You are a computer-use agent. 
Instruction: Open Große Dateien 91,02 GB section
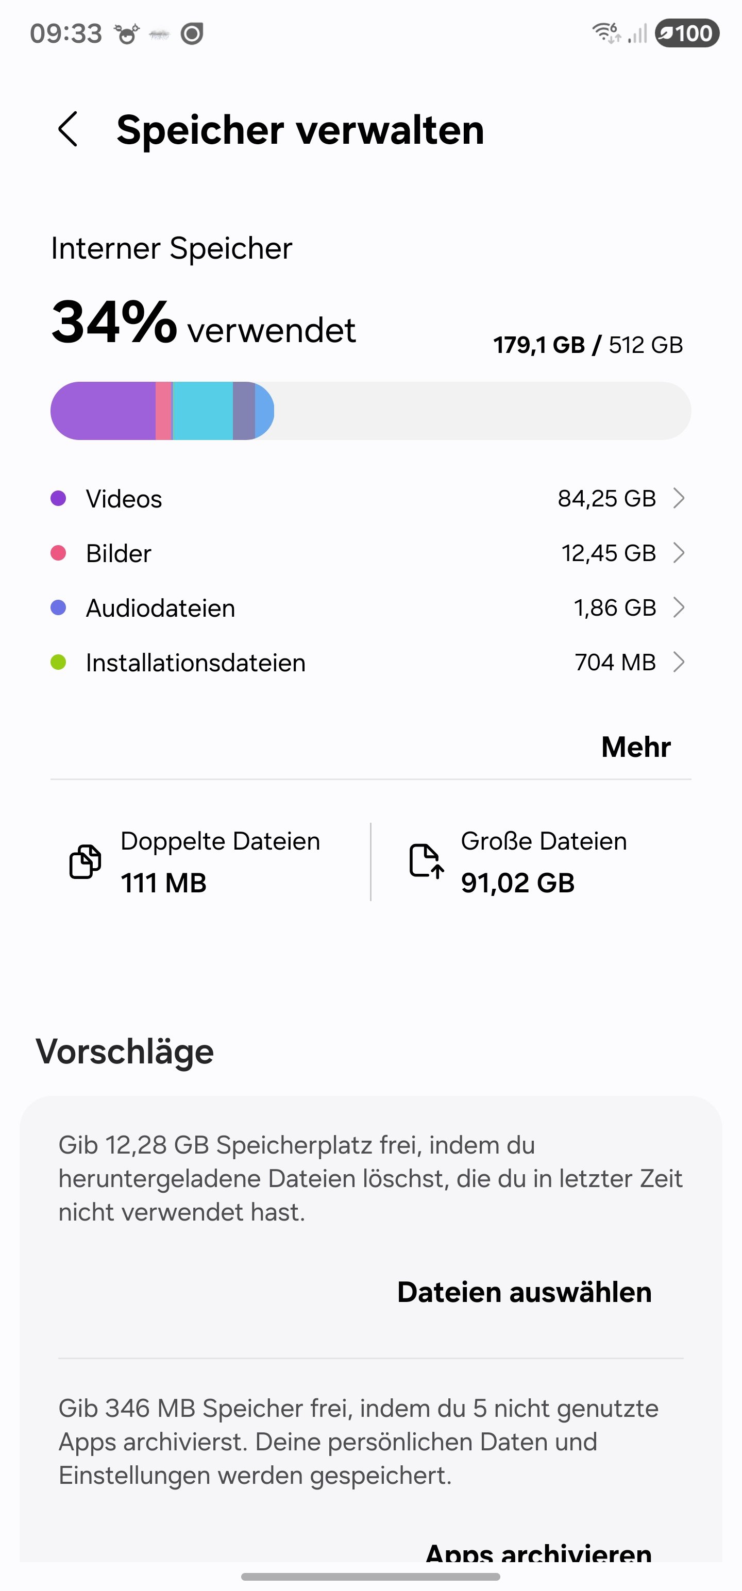click(544, 862)
